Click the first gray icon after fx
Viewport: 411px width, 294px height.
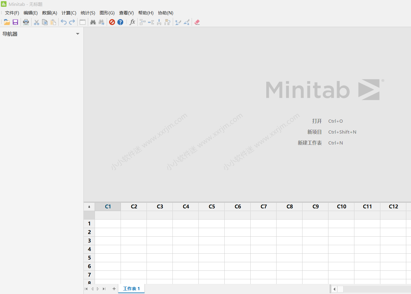[x=143, y=22]
